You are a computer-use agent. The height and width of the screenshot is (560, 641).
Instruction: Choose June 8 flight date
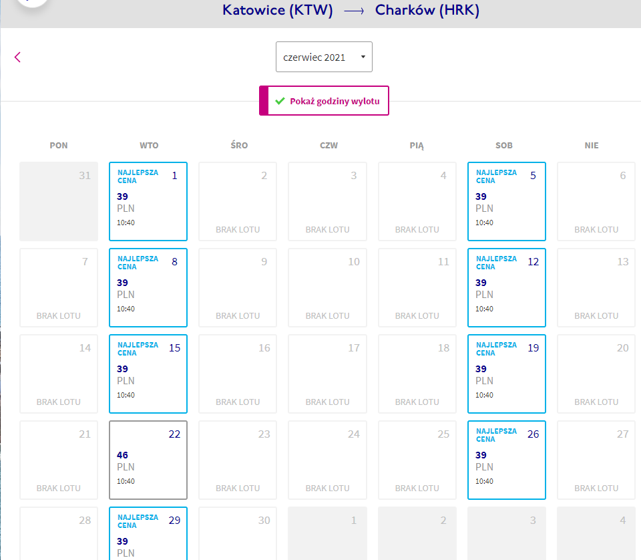point(148,287)
